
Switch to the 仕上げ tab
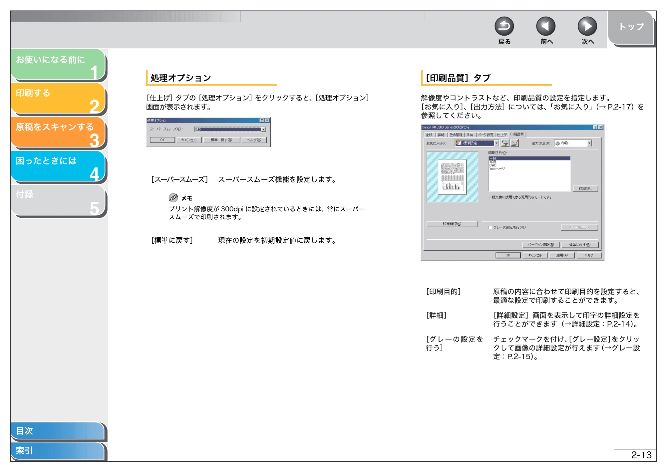pyautogui.click(x=501, y=135)
